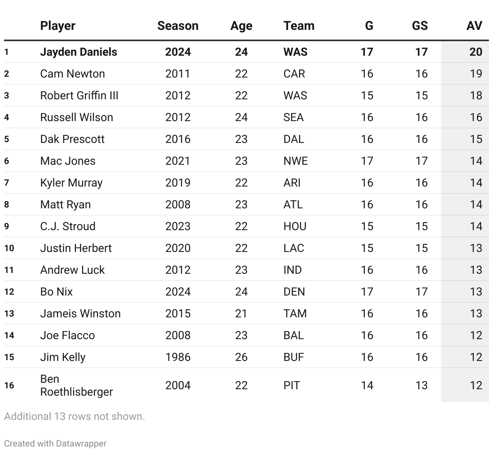Click Dak Prescott's season 2016 cell
The image size is (493, 453).
[x=178, y=139]
